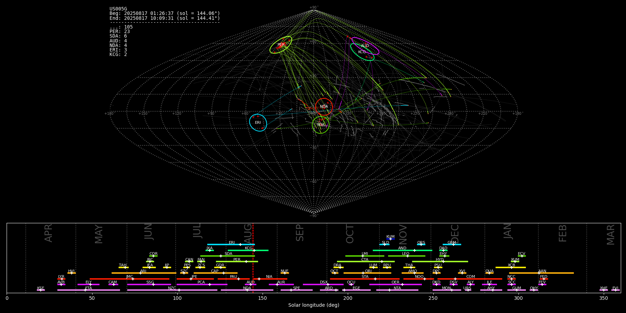Click the 'KCG: 2' count entry
The width and height of the screenshot is (626, 313).
pos(118,55)
